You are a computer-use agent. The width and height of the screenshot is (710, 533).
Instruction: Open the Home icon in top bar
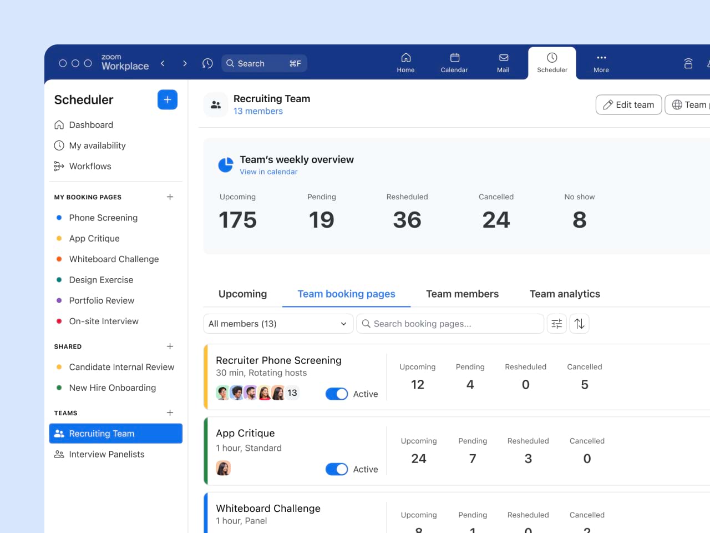pos(405,63)
